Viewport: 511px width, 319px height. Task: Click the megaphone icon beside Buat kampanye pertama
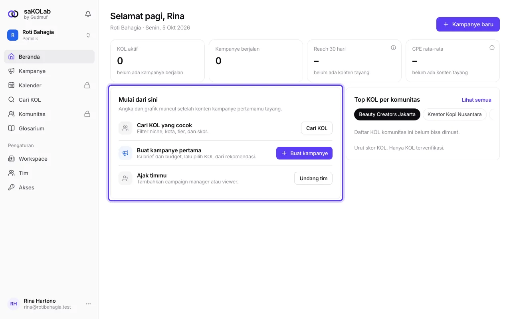125,153
